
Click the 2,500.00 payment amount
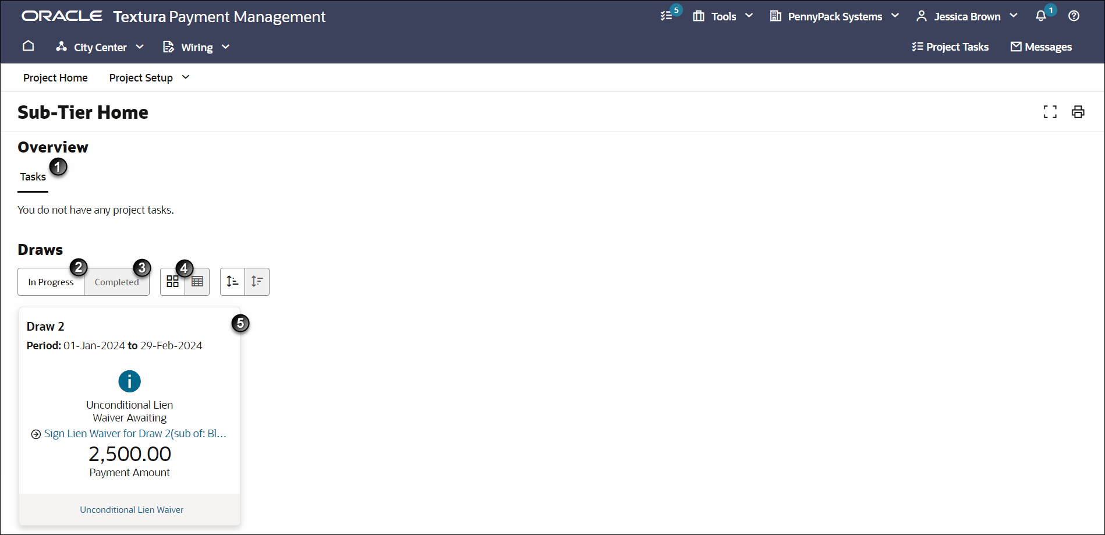pos(129,454)
